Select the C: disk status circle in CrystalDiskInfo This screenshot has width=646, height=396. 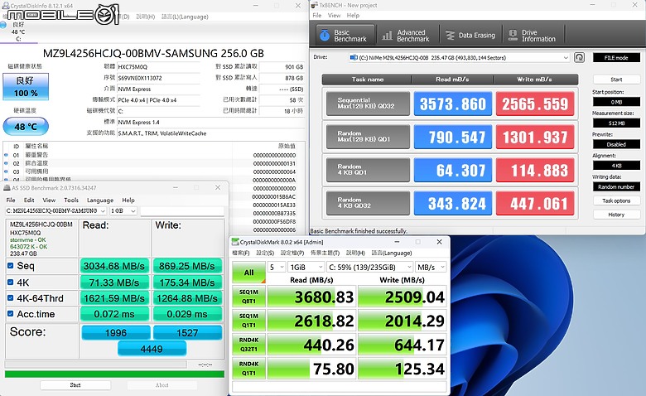[3, 25]
